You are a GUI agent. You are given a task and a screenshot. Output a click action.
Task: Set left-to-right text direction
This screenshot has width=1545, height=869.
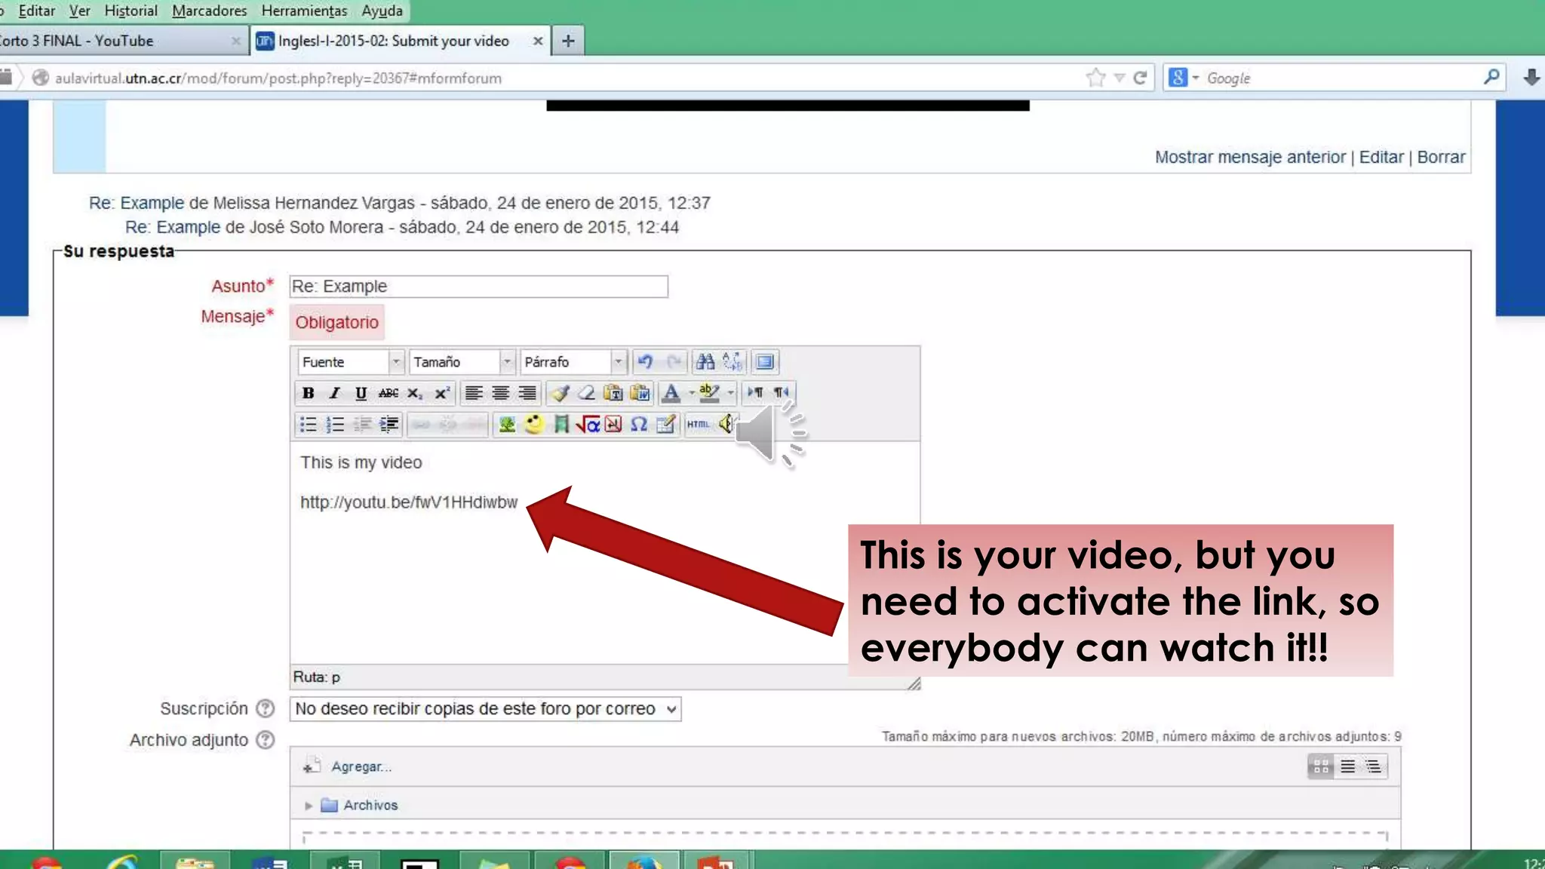coord(754,393)
